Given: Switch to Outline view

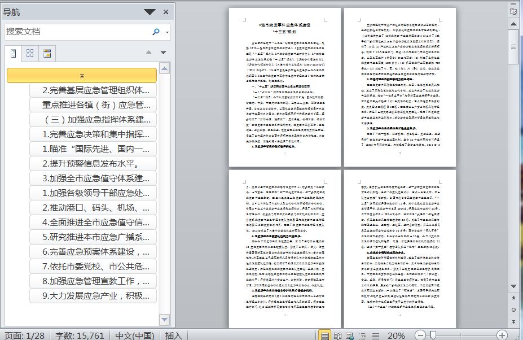Looking at the screenshot, I should [x=363, y=335].
